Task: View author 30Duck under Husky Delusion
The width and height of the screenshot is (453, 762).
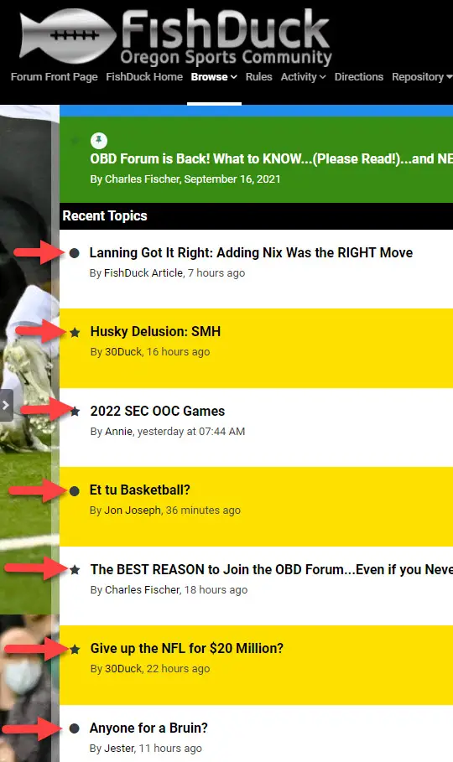Action: click(123, 352)
